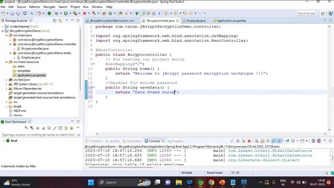Switch to pom.xml editor tab
This screenshot has width=334, height=188.
click(x=112, y=21)
